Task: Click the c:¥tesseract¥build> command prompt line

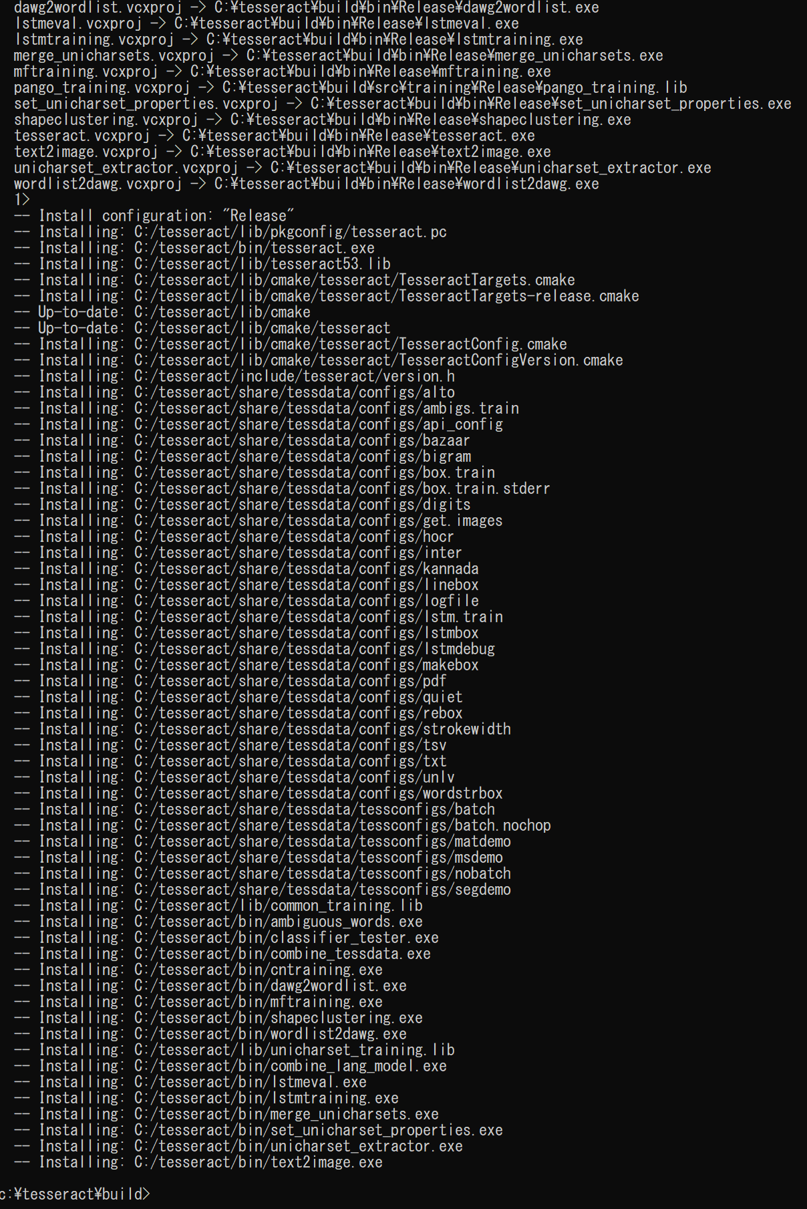Action: (75, 1194)
